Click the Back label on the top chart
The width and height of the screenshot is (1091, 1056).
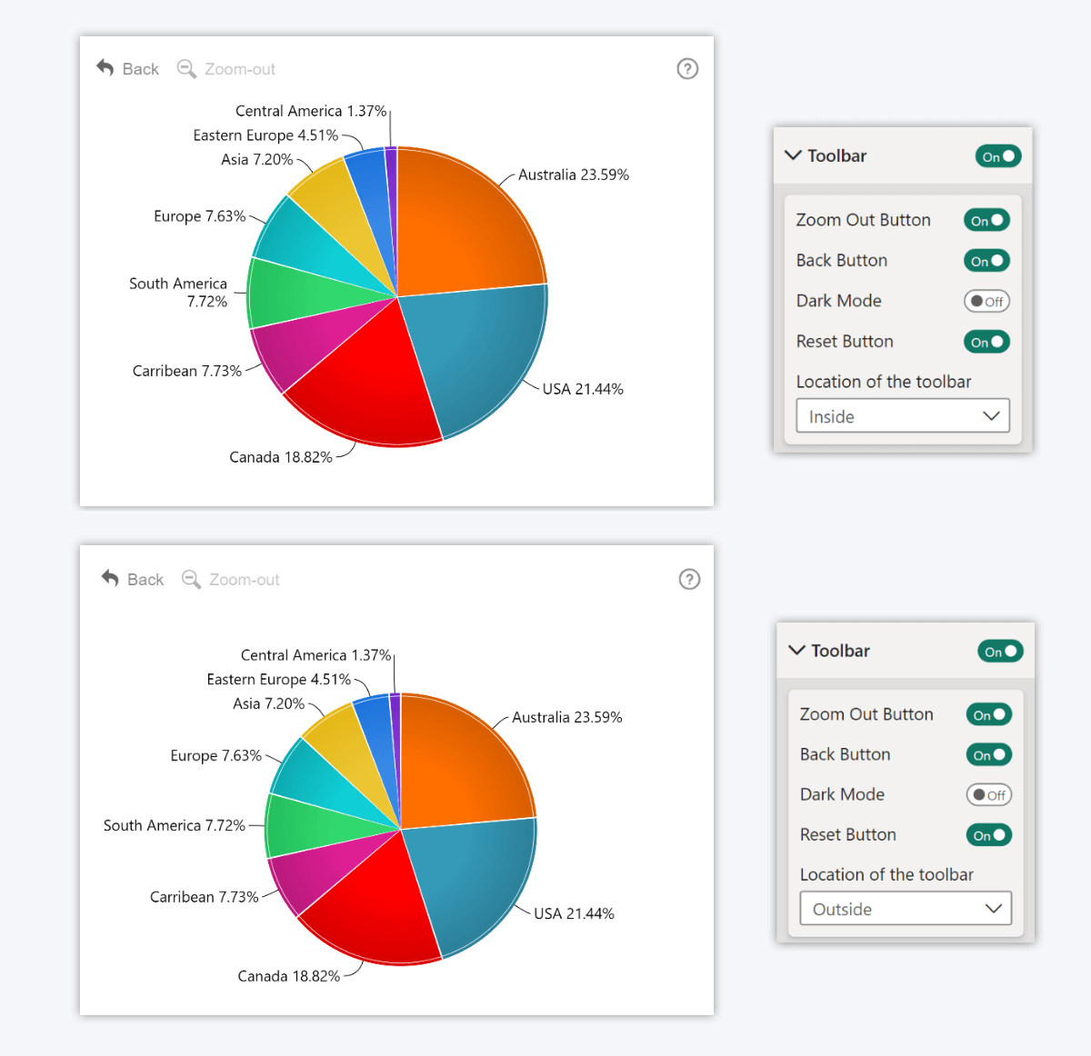pyautogui.click(x=140, y=68)
